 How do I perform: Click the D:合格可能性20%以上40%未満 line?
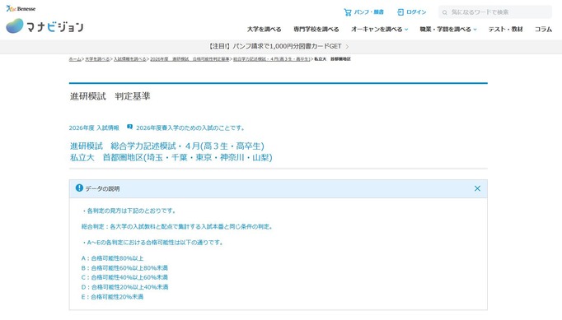tap(124, 287)
